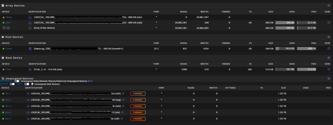Open the Dev 3 device link
Screen dimensions: 333x125
click(x=8, y=106)
